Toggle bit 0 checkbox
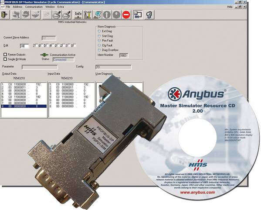261x210 pixels. (75, 45)
